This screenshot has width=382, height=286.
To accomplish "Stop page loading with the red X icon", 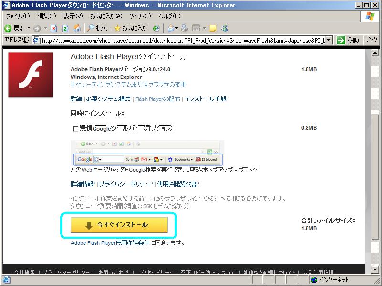I will click(53, 29).
